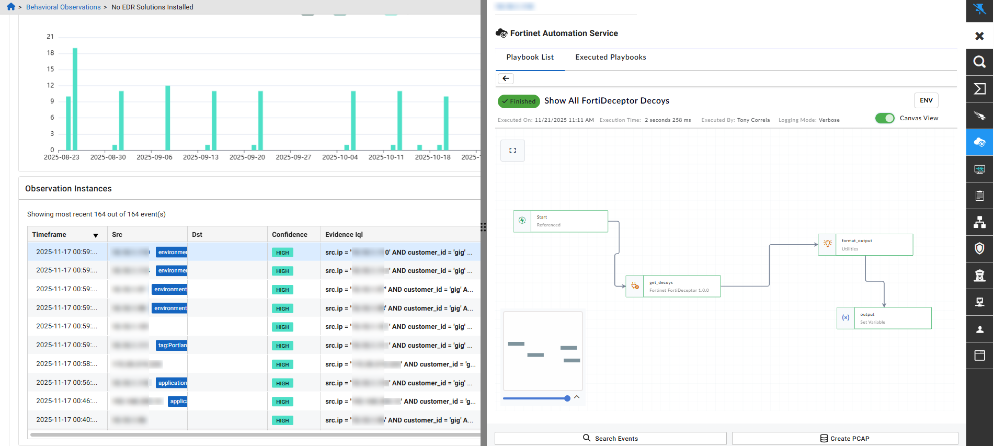
Task: Collapse the canvas minimap chevron
Action: [577, 397]
